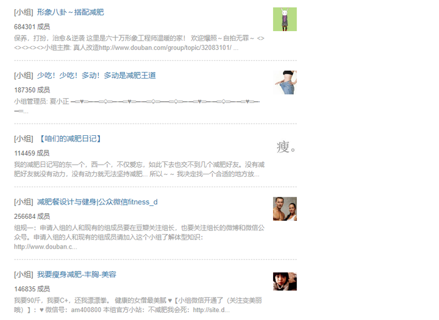Click the http://site.d... URL in last description

pyautogui.click(x=211, y=310)
